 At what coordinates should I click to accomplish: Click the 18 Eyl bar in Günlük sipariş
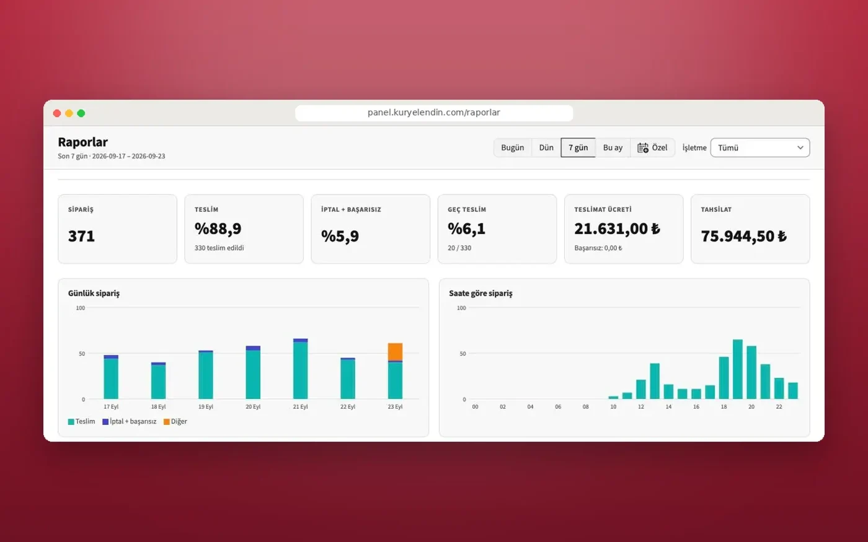159,381
